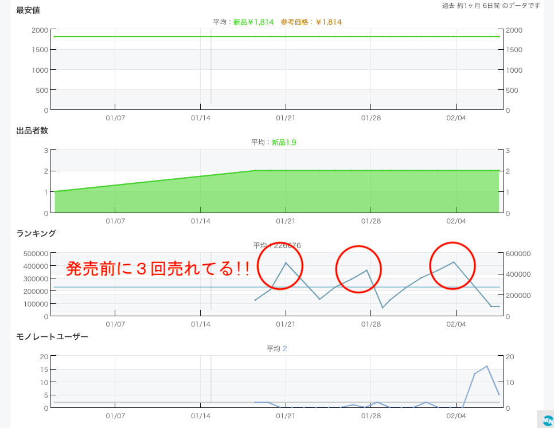Click the third red circle near 02/04
The height and width of the screenshot is (428, 554).
coord(453,265)
